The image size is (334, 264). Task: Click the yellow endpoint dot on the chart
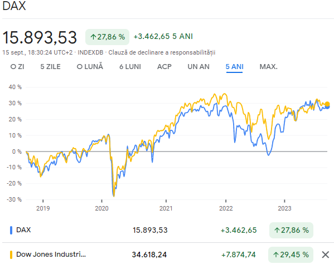click(x=327, y=104)
